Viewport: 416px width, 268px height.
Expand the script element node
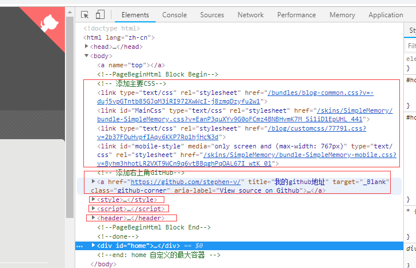[94, 209]
